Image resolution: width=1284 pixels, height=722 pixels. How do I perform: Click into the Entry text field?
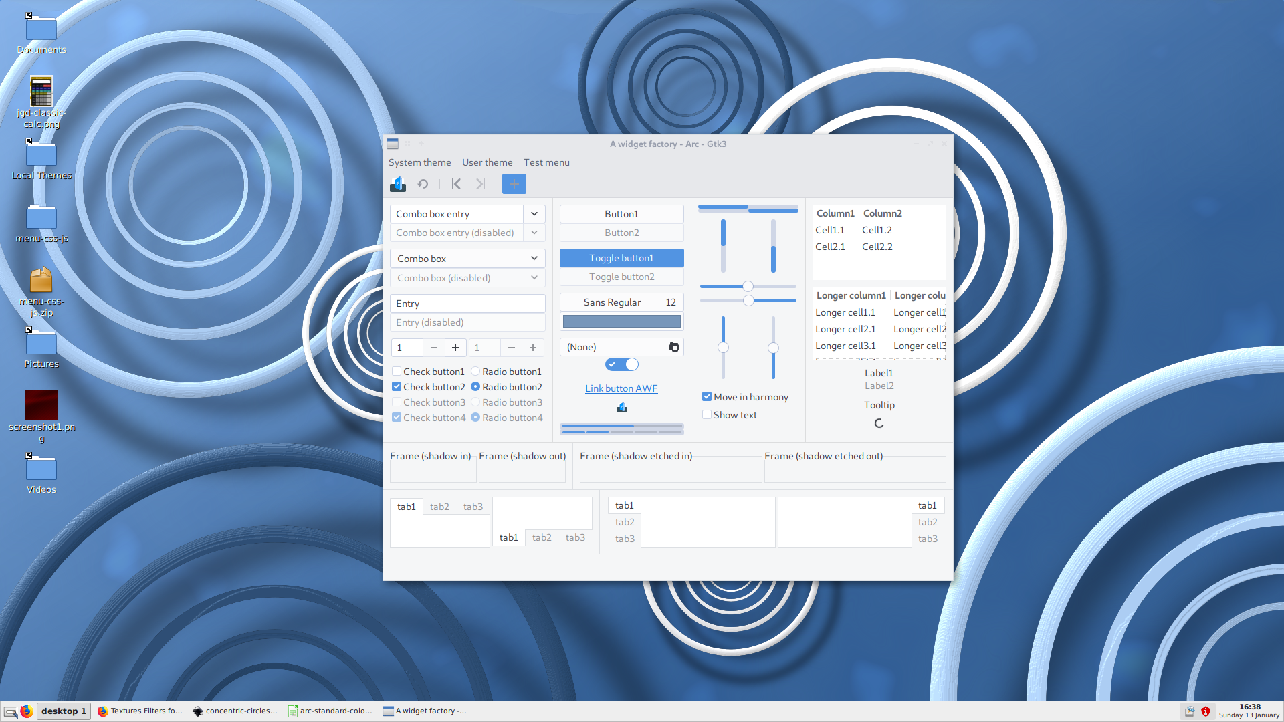point(467,304)
